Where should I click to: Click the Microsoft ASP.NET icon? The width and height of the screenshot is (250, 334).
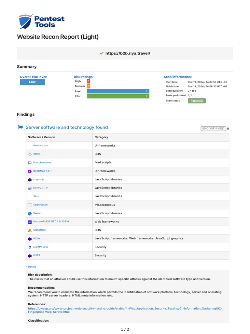click(x=30, y=222)
